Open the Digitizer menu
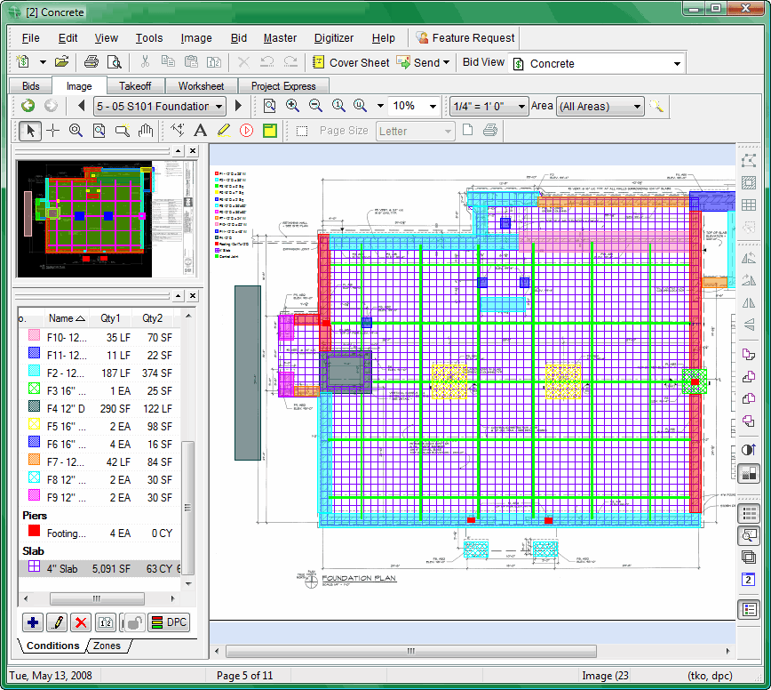Image resolution: width=771 pixels, height=690 pixels. pyautogui.click(x=334, y=38)
